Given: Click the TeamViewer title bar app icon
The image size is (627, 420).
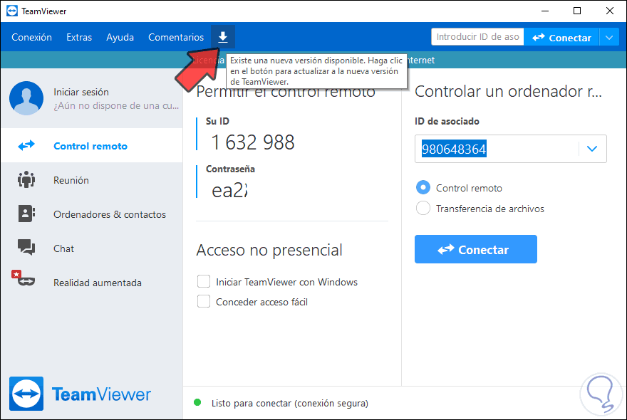Looking at the screenshot, I should pos(12,11).
